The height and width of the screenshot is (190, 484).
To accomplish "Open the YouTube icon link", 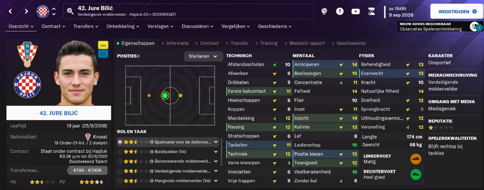I will (355, 11).
